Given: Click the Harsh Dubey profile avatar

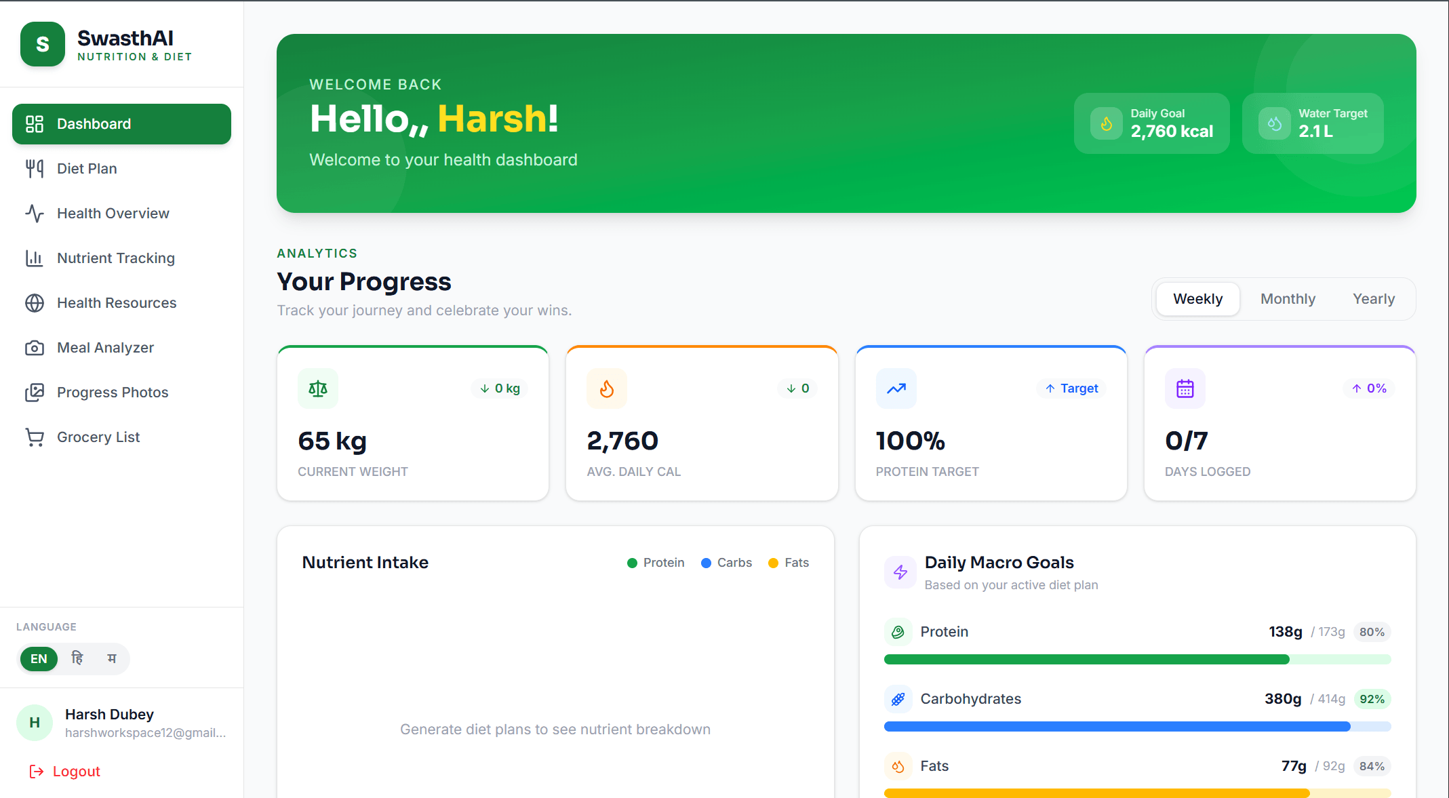Looking at the screenshot, I should click(35, 723).
